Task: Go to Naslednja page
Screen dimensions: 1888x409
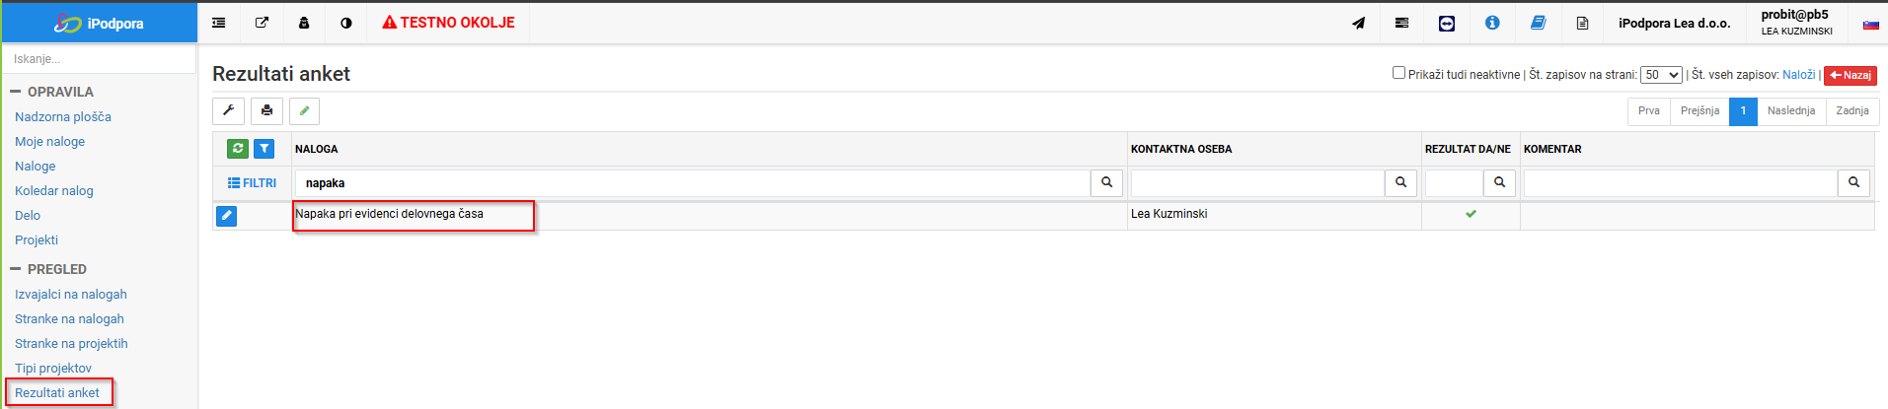Action: [1791, 111]
